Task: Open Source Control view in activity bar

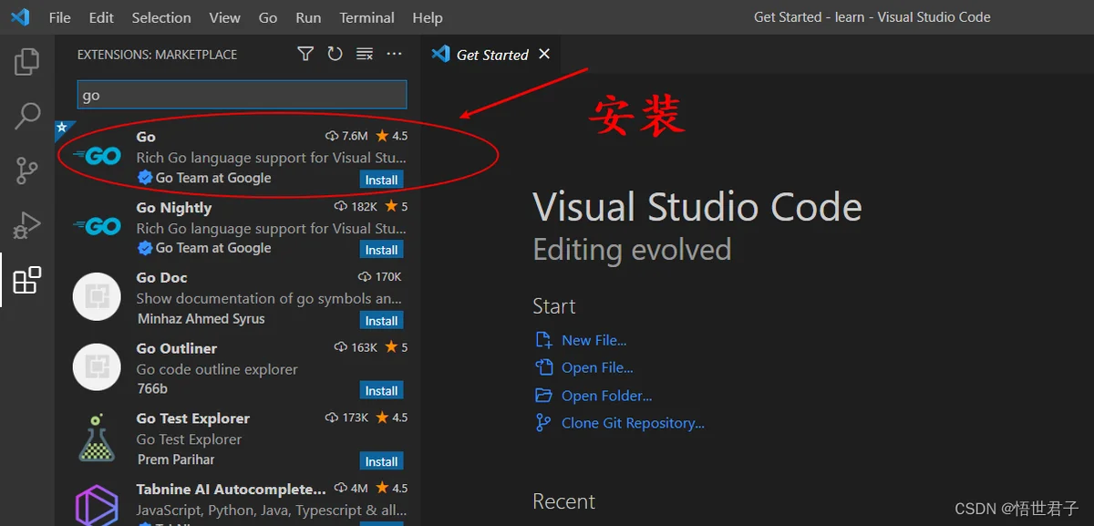Action: pyautogui.click(x=27, y=170)
